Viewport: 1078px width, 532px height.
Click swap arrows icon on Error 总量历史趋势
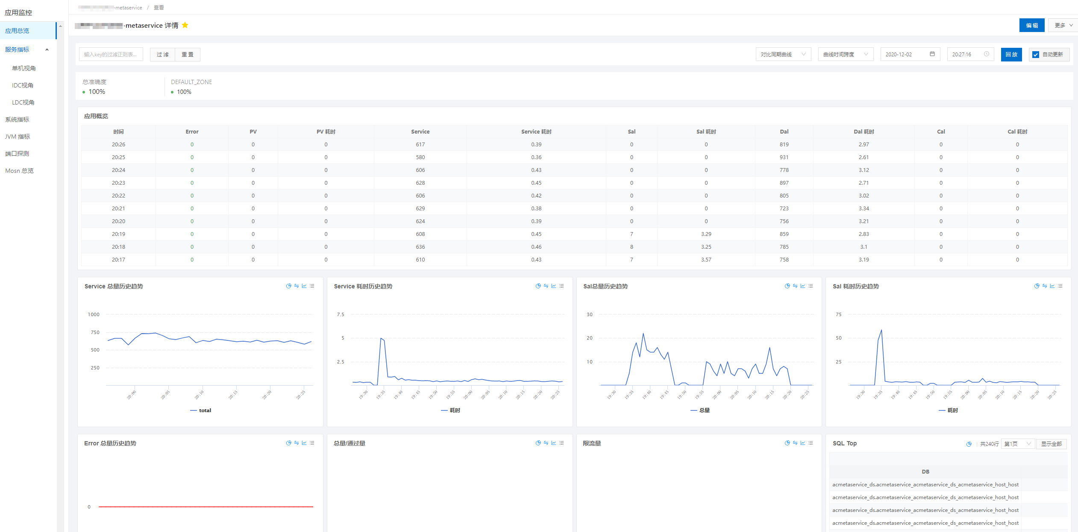coord(297,443)
